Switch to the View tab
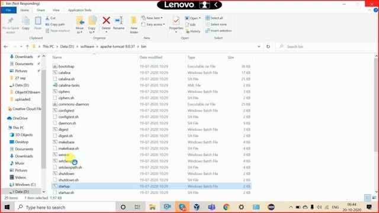Screen dimensions: 379x213 click(x=56, y=10)
